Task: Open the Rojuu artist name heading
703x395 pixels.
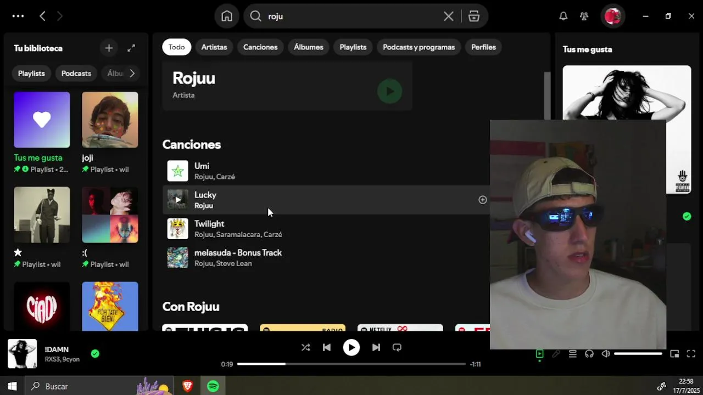Action: 194,78
